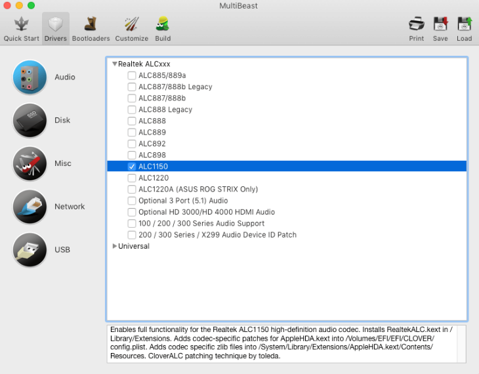The image size is (479, 374).
Task: Select the Audio speaker icon in sidebar
Action: pyautogui.click(x=30, y=77)
